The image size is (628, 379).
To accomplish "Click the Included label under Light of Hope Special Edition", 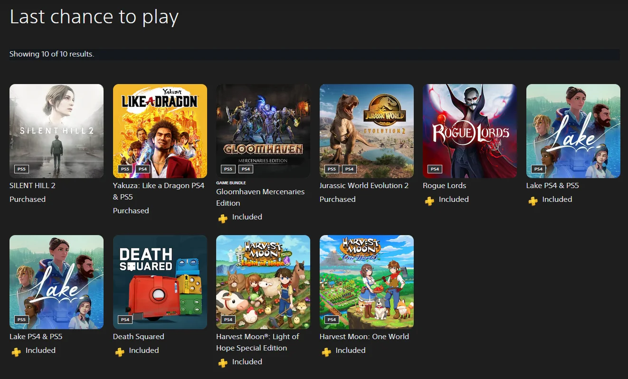I will click(x=247, y=362).
